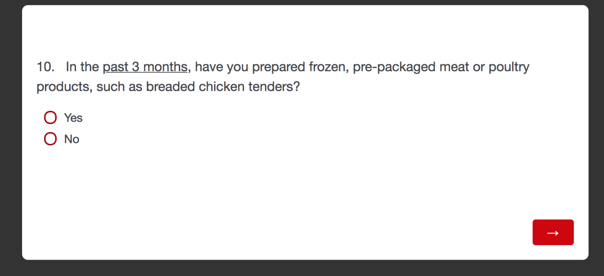Click the underlined "past 3 months" text
604x276 pixels.
(x=145, y=67)
